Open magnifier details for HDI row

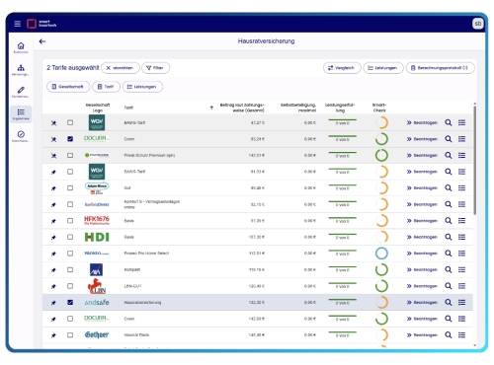pyautogui.click(x=448, y=237)
